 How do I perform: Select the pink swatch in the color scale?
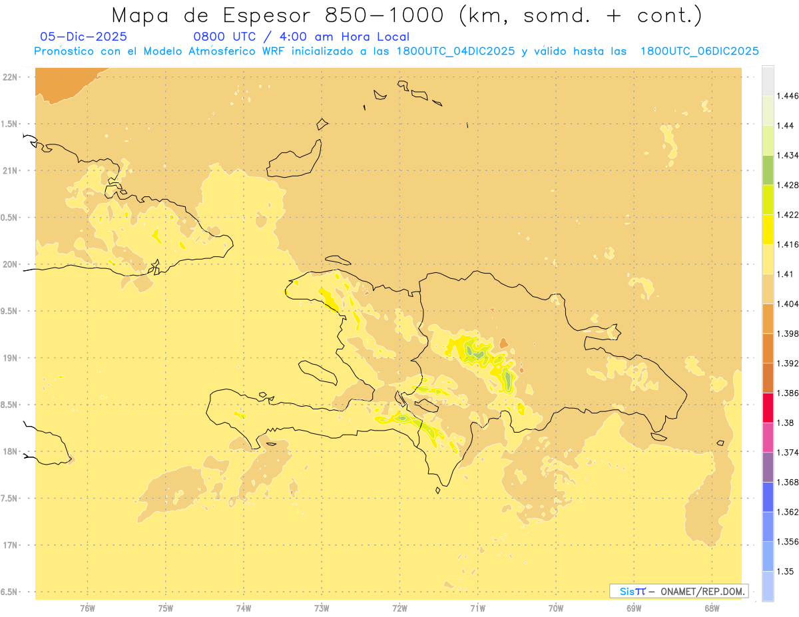click(768, 437)
